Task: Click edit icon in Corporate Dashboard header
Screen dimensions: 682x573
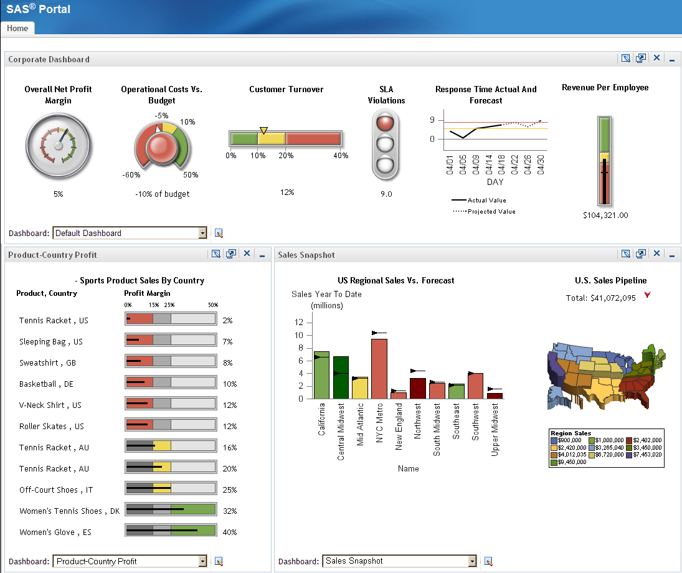Action: coord(625,59)
